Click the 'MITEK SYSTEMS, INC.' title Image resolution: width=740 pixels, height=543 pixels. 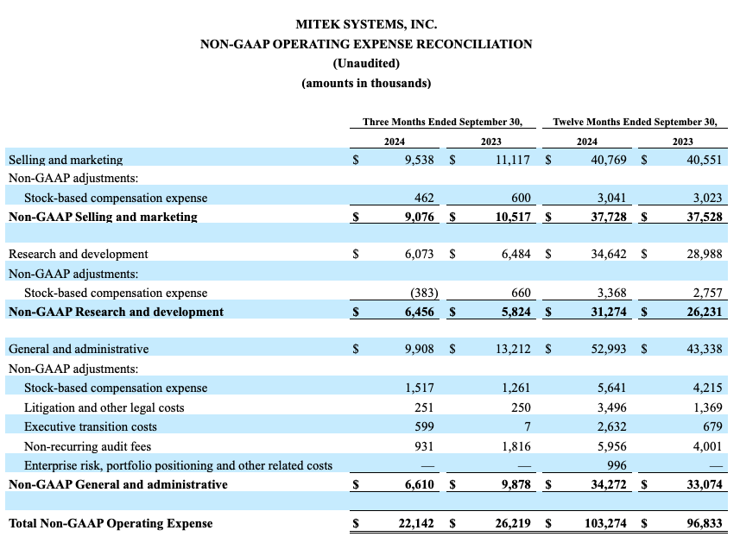(366, 25)
